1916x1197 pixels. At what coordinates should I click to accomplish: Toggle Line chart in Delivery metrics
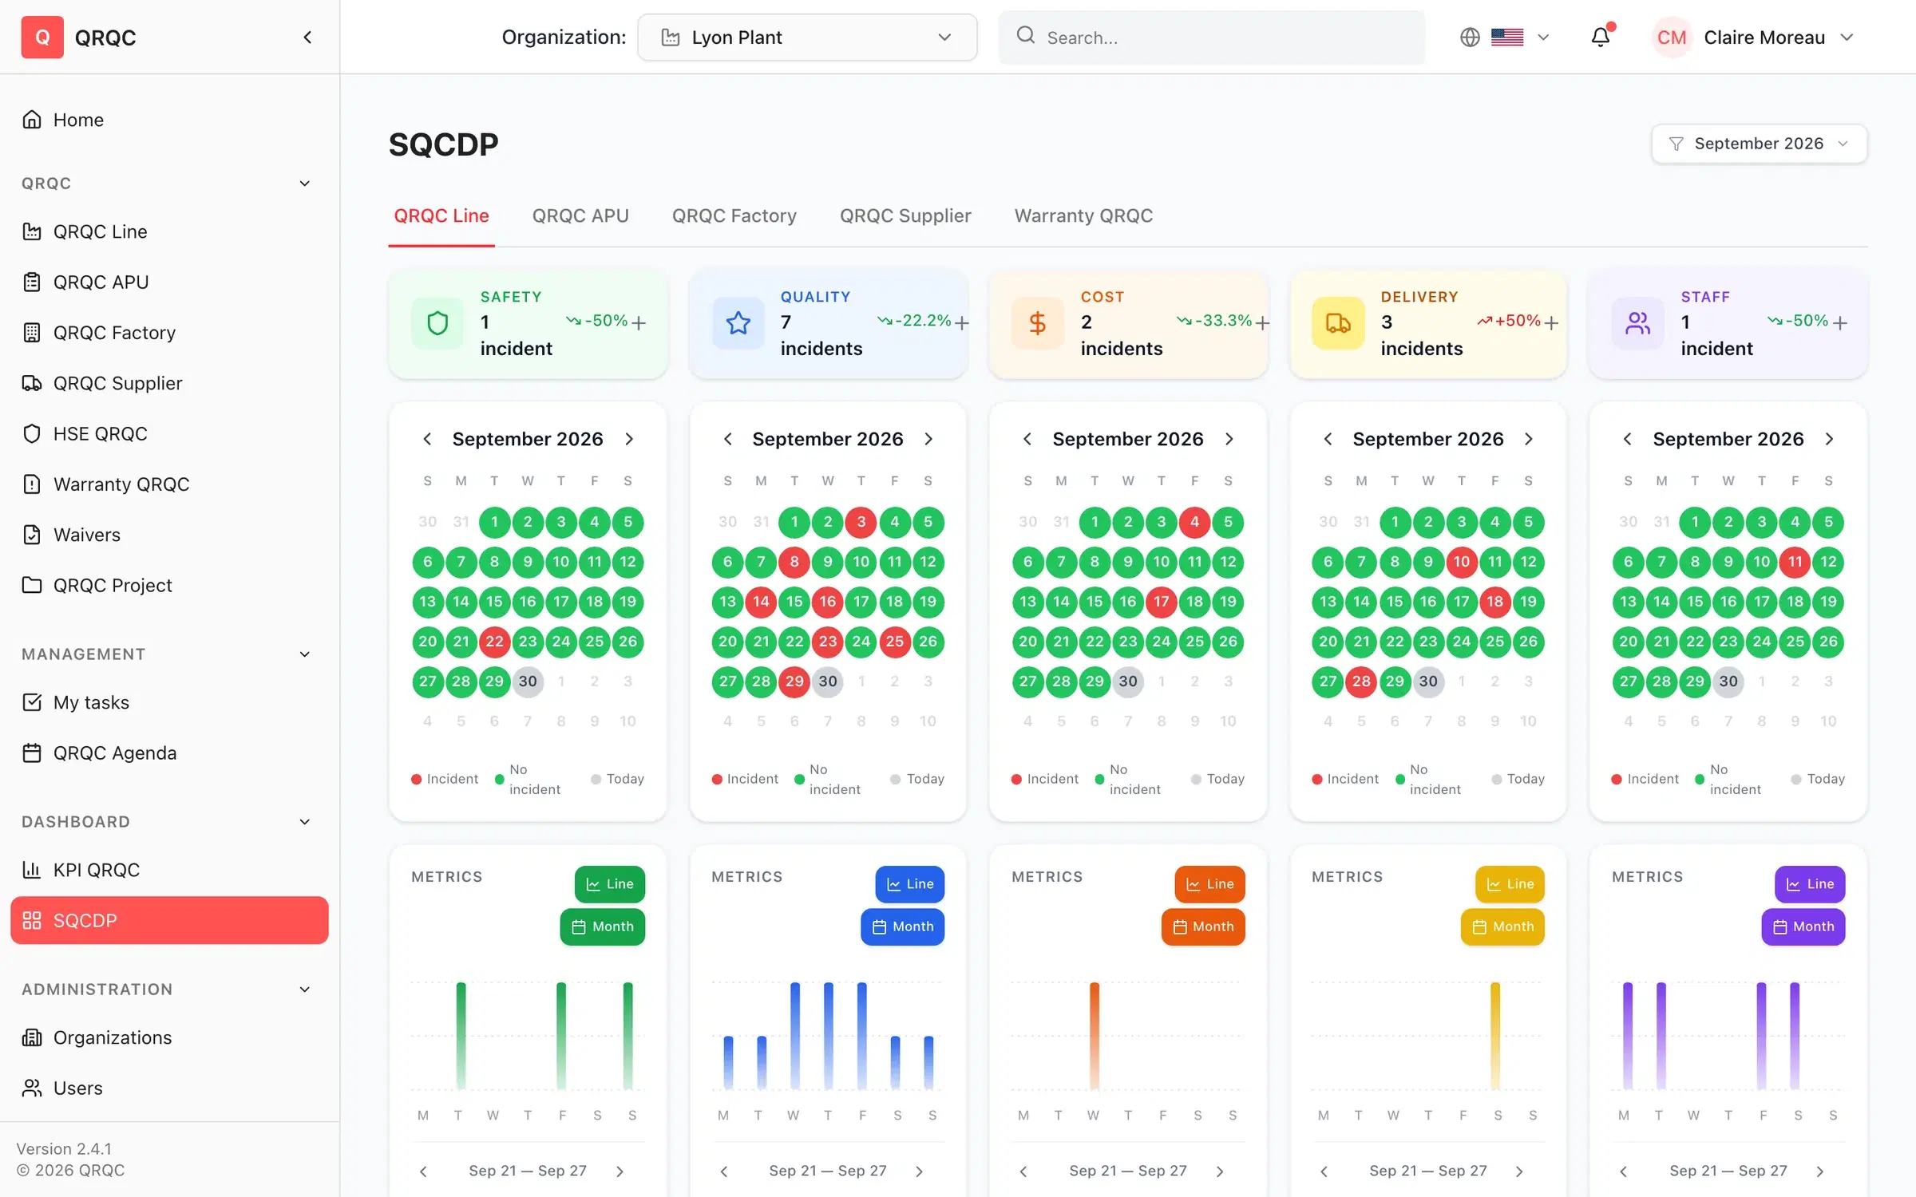(x=1510, y=884)
